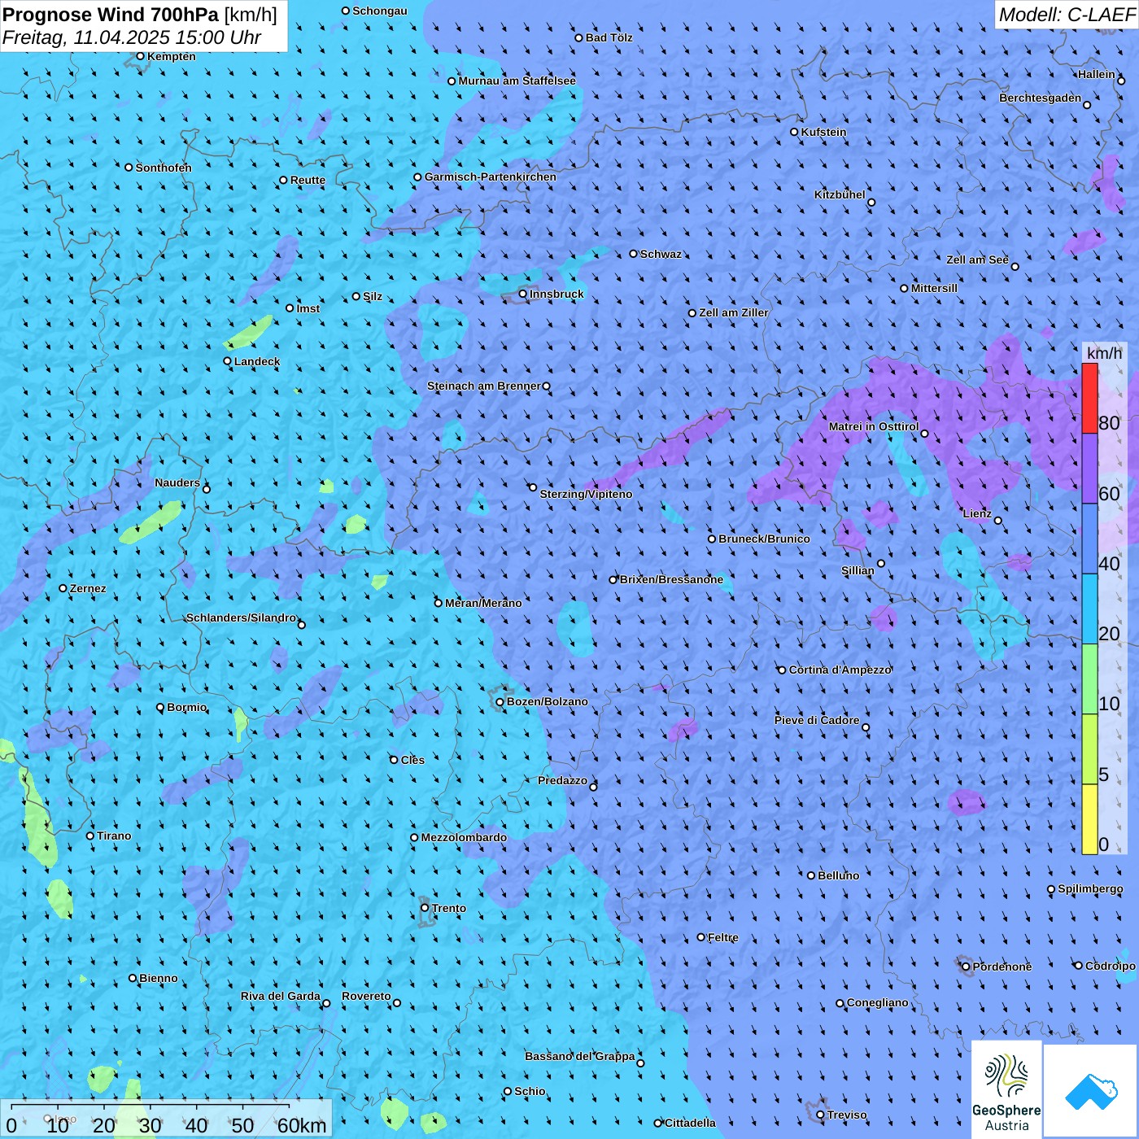Click the Imst location label

(x=308, y=308)
